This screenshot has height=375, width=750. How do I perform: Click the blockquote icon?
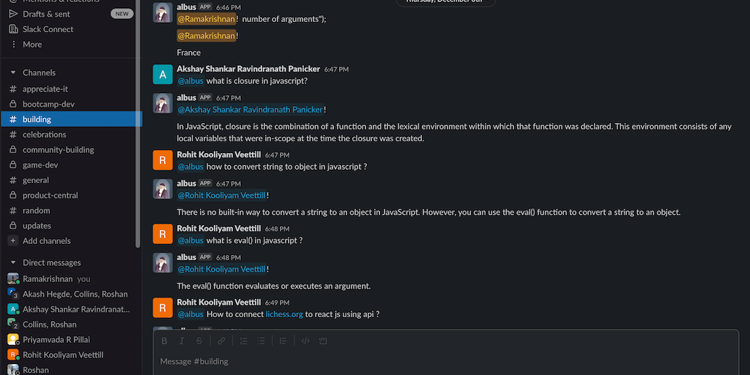283,341
